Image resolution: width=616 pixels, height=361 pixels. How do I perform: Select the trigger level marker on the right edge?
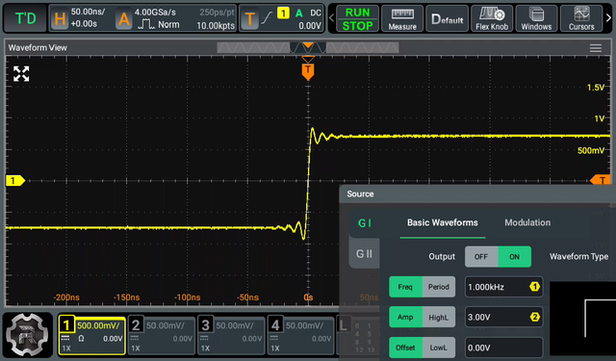click(x=601, y=180)
